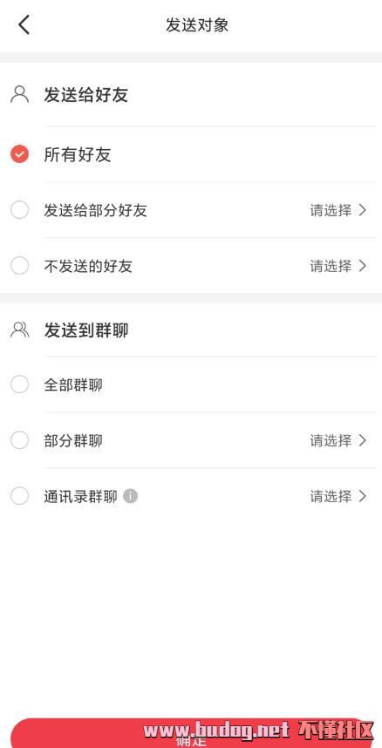The image size is (382, 748).
Task: Select the 不发送的好友 radio button
Action: (19, 265)
